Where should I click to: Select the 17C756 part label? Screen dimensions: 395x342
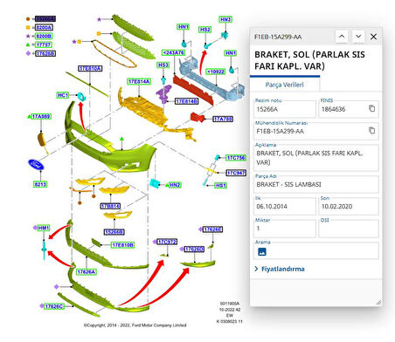(236, 158)
